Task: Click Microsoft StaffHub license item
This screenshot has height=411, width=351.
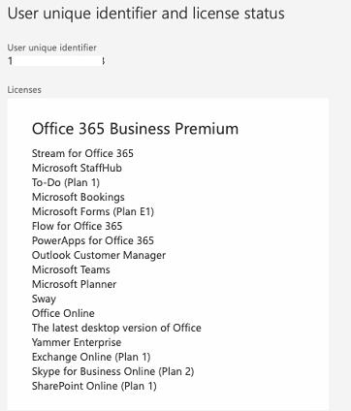Action: click(77, 168)
